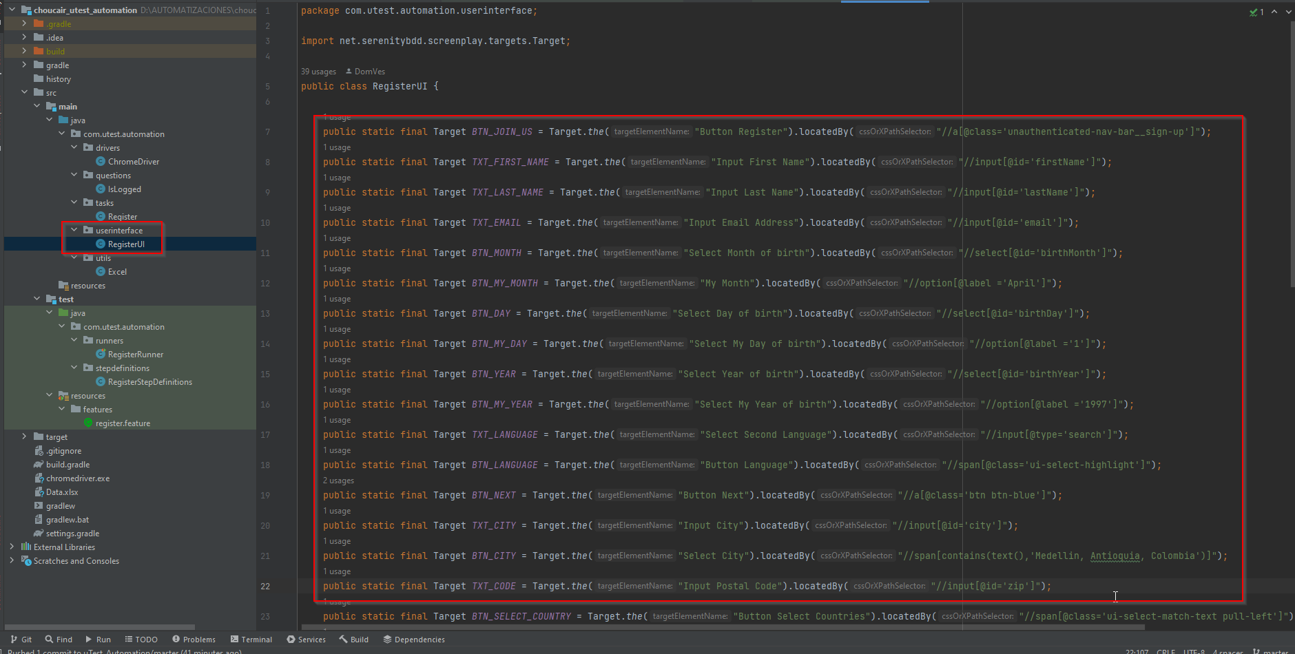Open the Build tool window
The width and height of the screenshot is (1295, 654).
click(353, 640)
